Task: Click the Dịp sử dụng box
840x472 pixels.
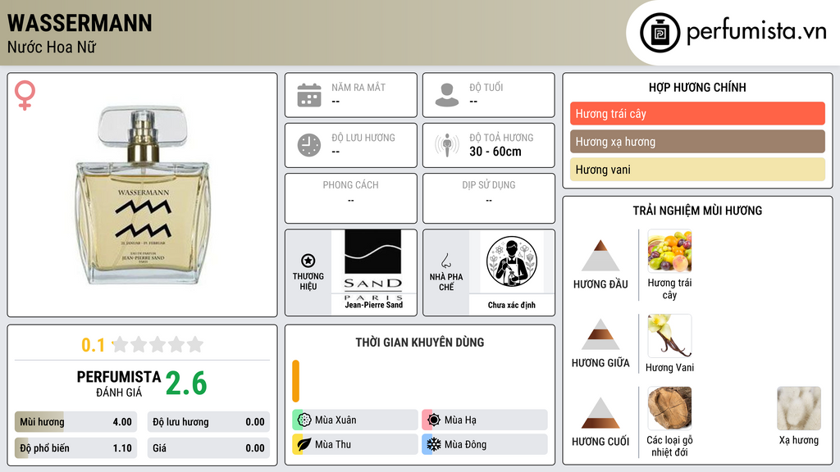Action: tap(489, 198)
